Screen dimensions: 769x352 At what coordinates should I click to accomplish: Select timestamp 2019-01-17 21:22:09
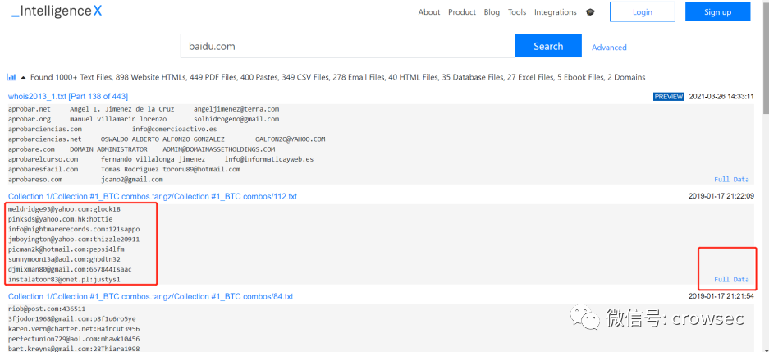[x=721, y=196]
